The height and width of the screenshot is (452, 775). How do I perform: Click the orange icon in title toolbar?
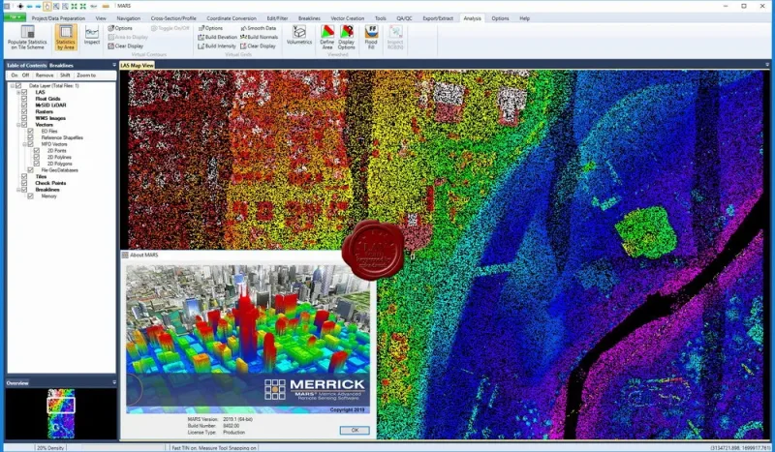pyautogui.click(x=106, y=7)
